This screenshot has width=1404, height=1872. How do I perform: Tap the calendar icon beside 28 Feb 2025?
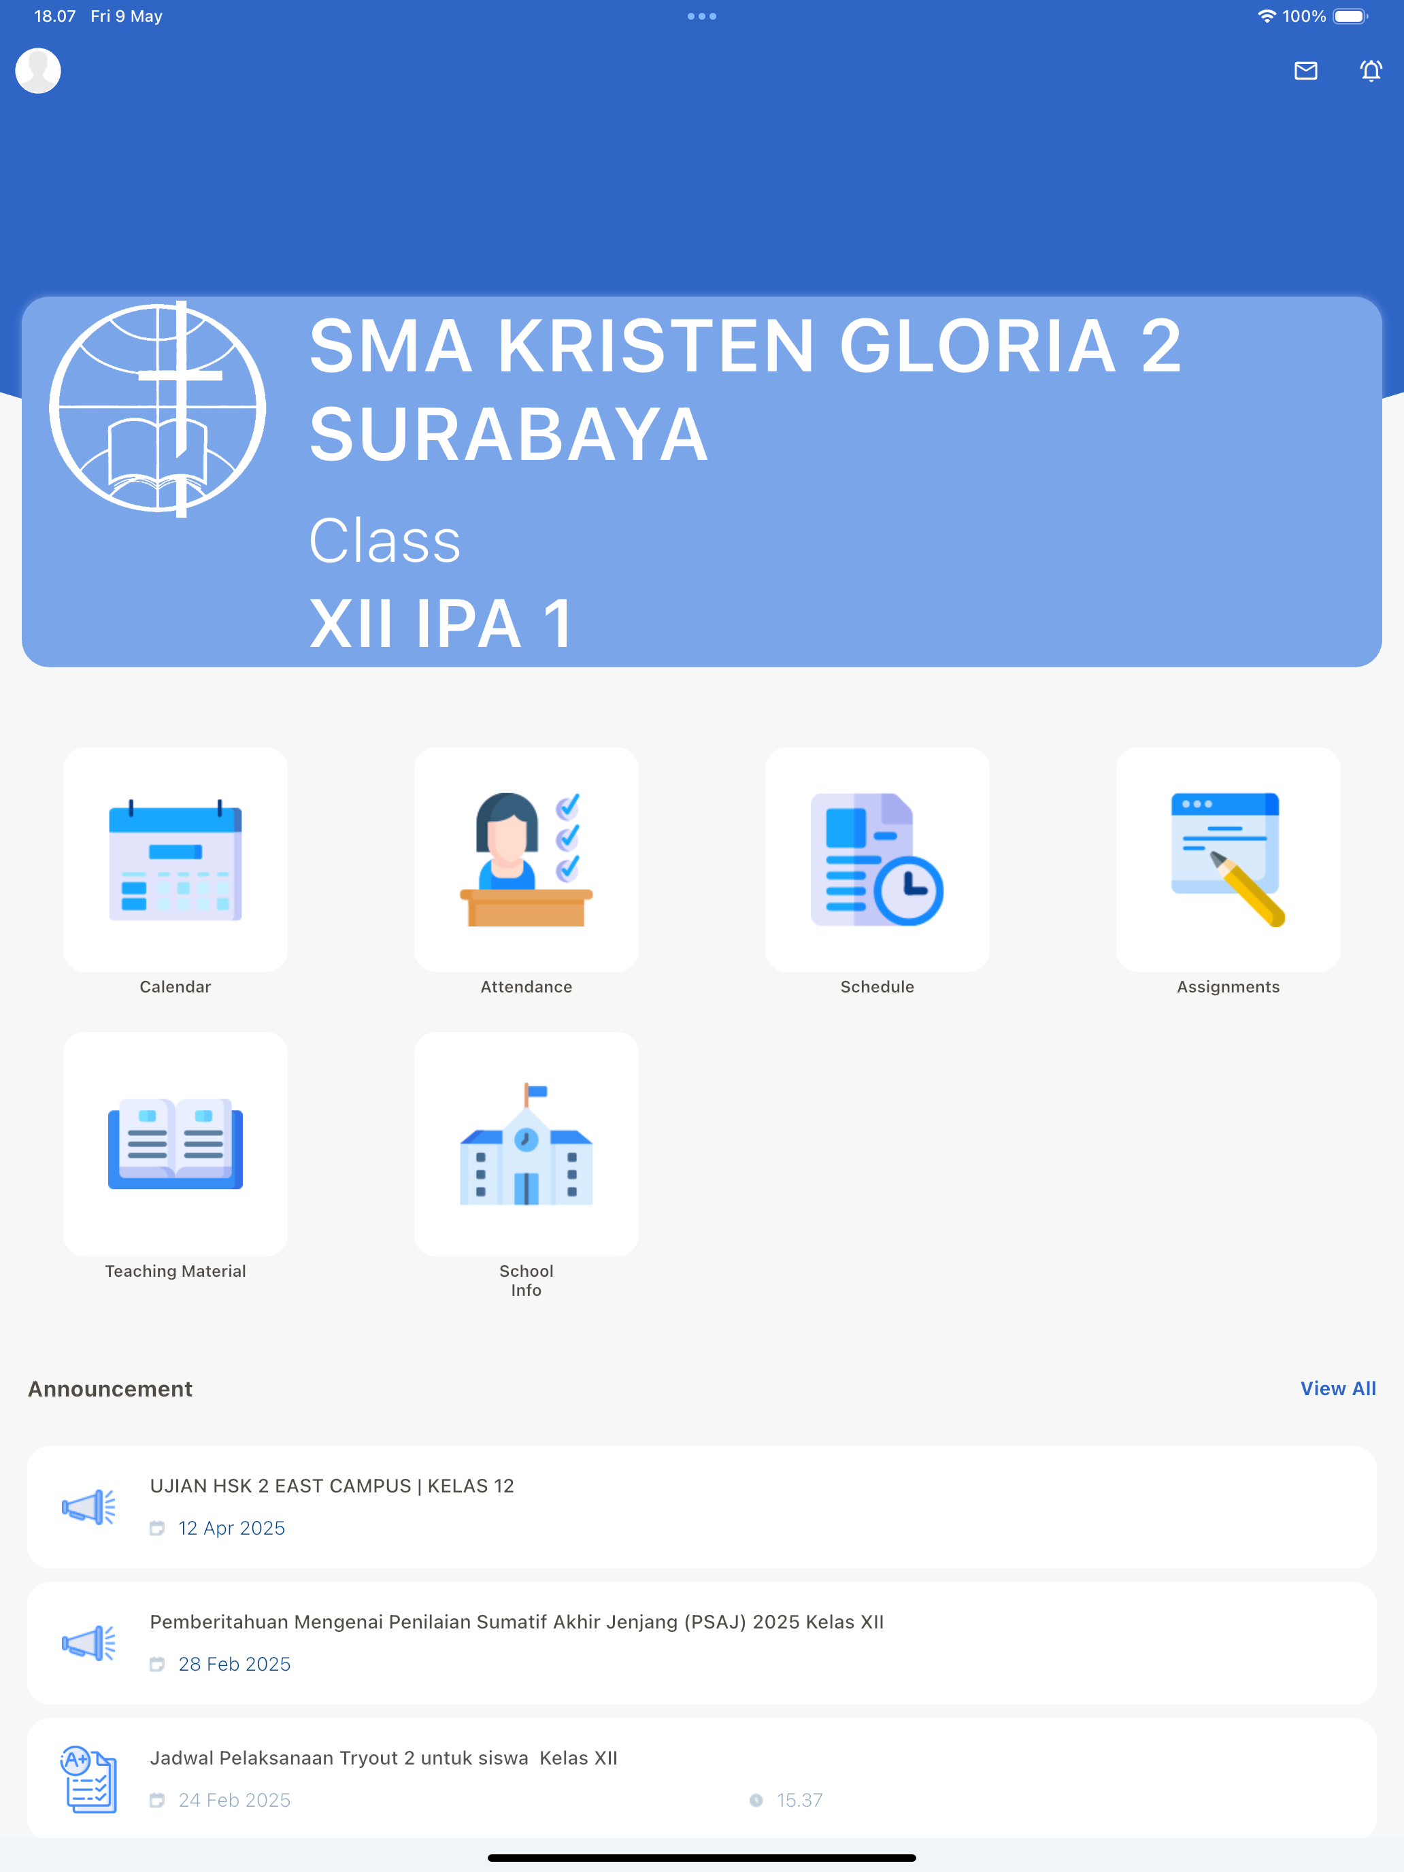[156, 1665]
